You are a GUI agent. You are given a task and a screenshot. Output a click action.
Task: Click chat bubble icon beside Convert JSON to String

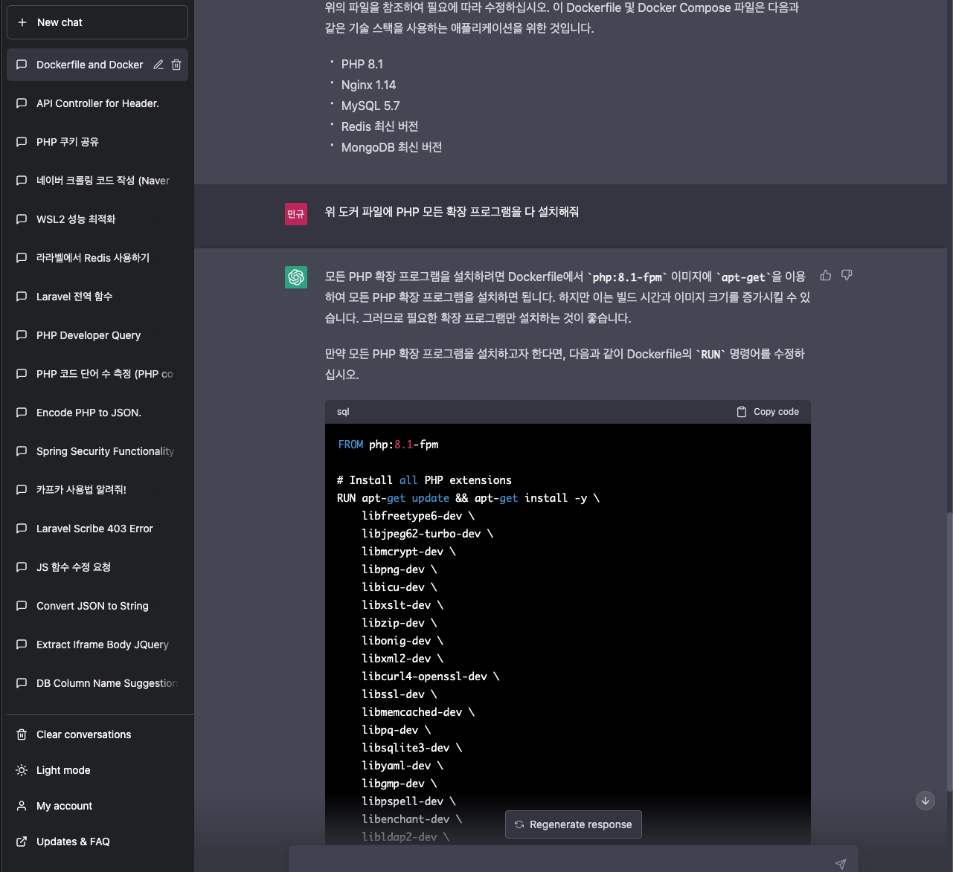coord(22,606)
